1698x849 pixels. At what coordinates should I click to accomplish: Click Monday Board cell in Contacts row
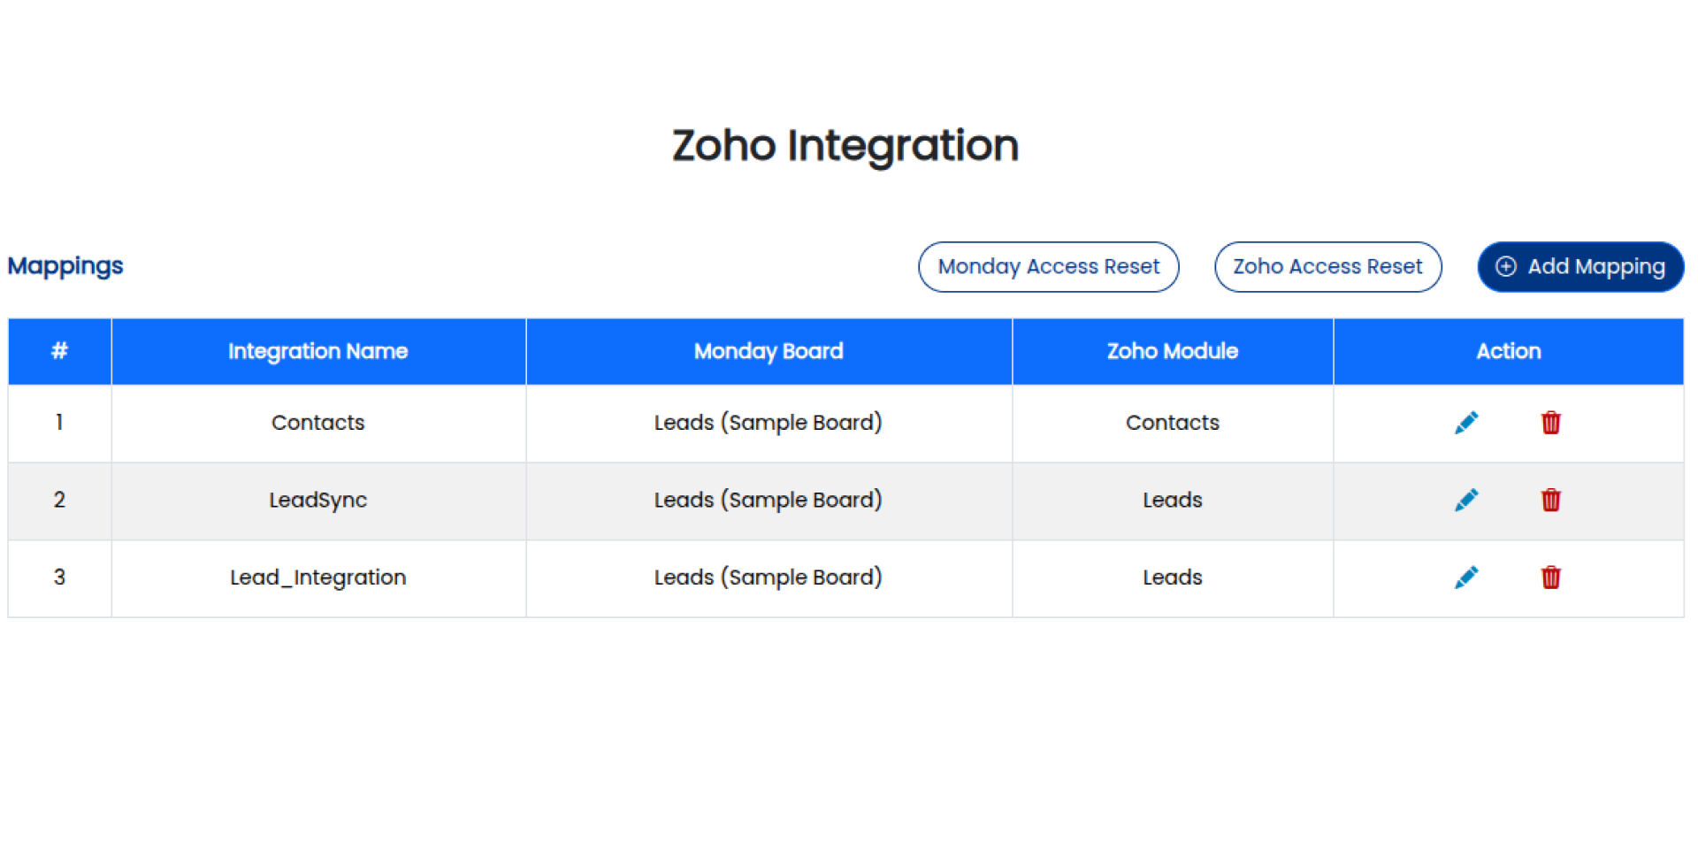[x=769, y=423]
